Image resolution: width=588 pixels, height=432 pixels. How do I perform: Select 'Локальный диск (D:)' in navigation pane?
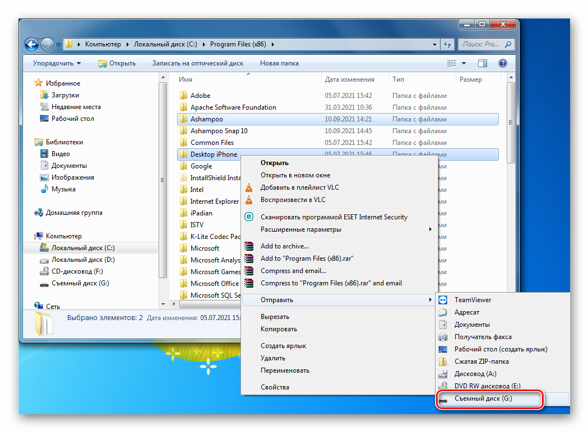pos(83,260)
